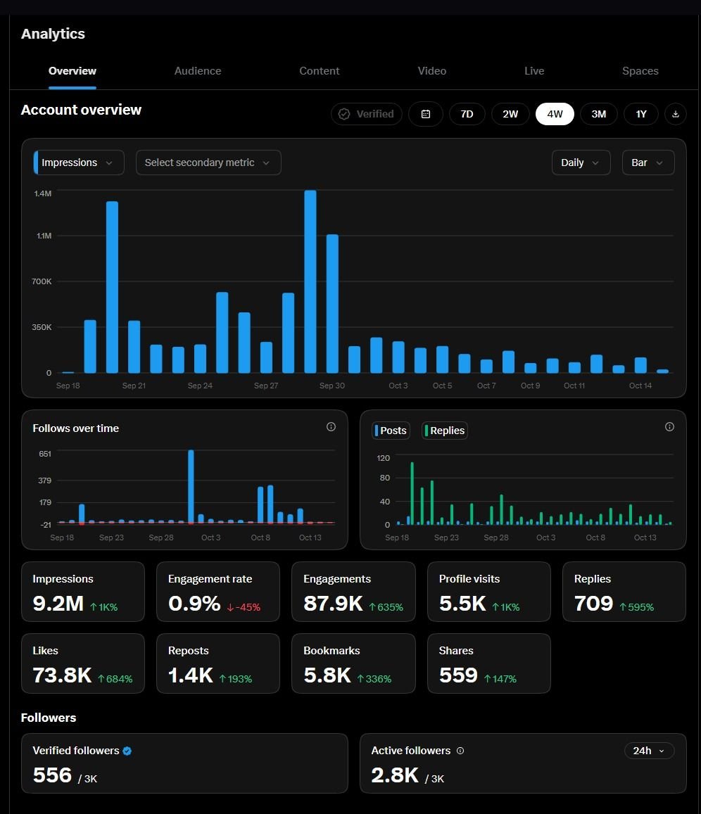Click the verified badge beside Verified followers
Viewport: 701px width, 814px height.
(127, 751)
